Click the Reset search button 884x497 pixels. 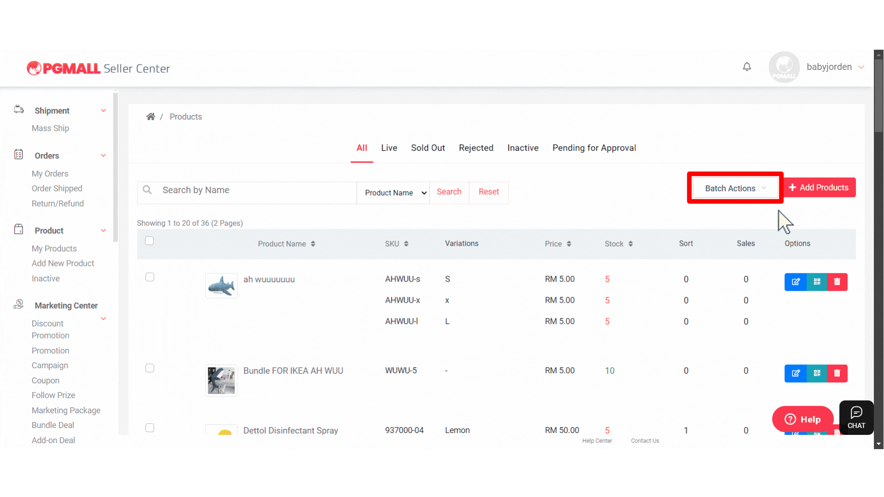point(489,192)
